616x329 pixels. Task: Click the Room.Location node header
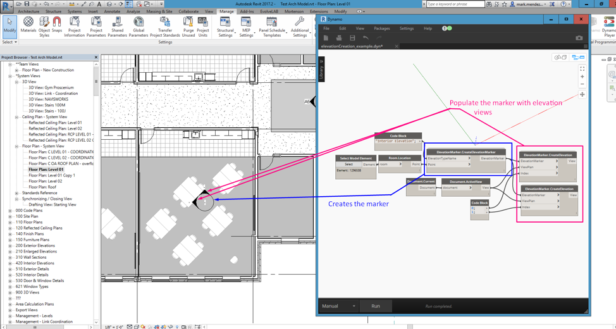tap(400, 158)
